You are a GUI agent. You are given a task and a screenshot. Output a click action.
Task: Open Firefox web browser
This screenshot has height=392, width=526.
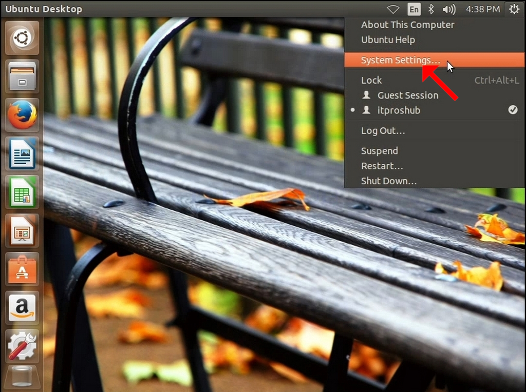[x=22, y=115]
